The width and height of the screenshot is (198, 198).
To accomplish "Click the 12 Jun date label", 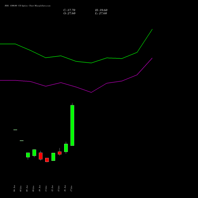I will [x=52, y=188].
